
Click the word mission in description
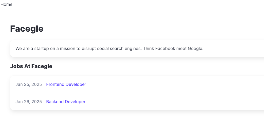pyautogui.click(x=68, y=49)
